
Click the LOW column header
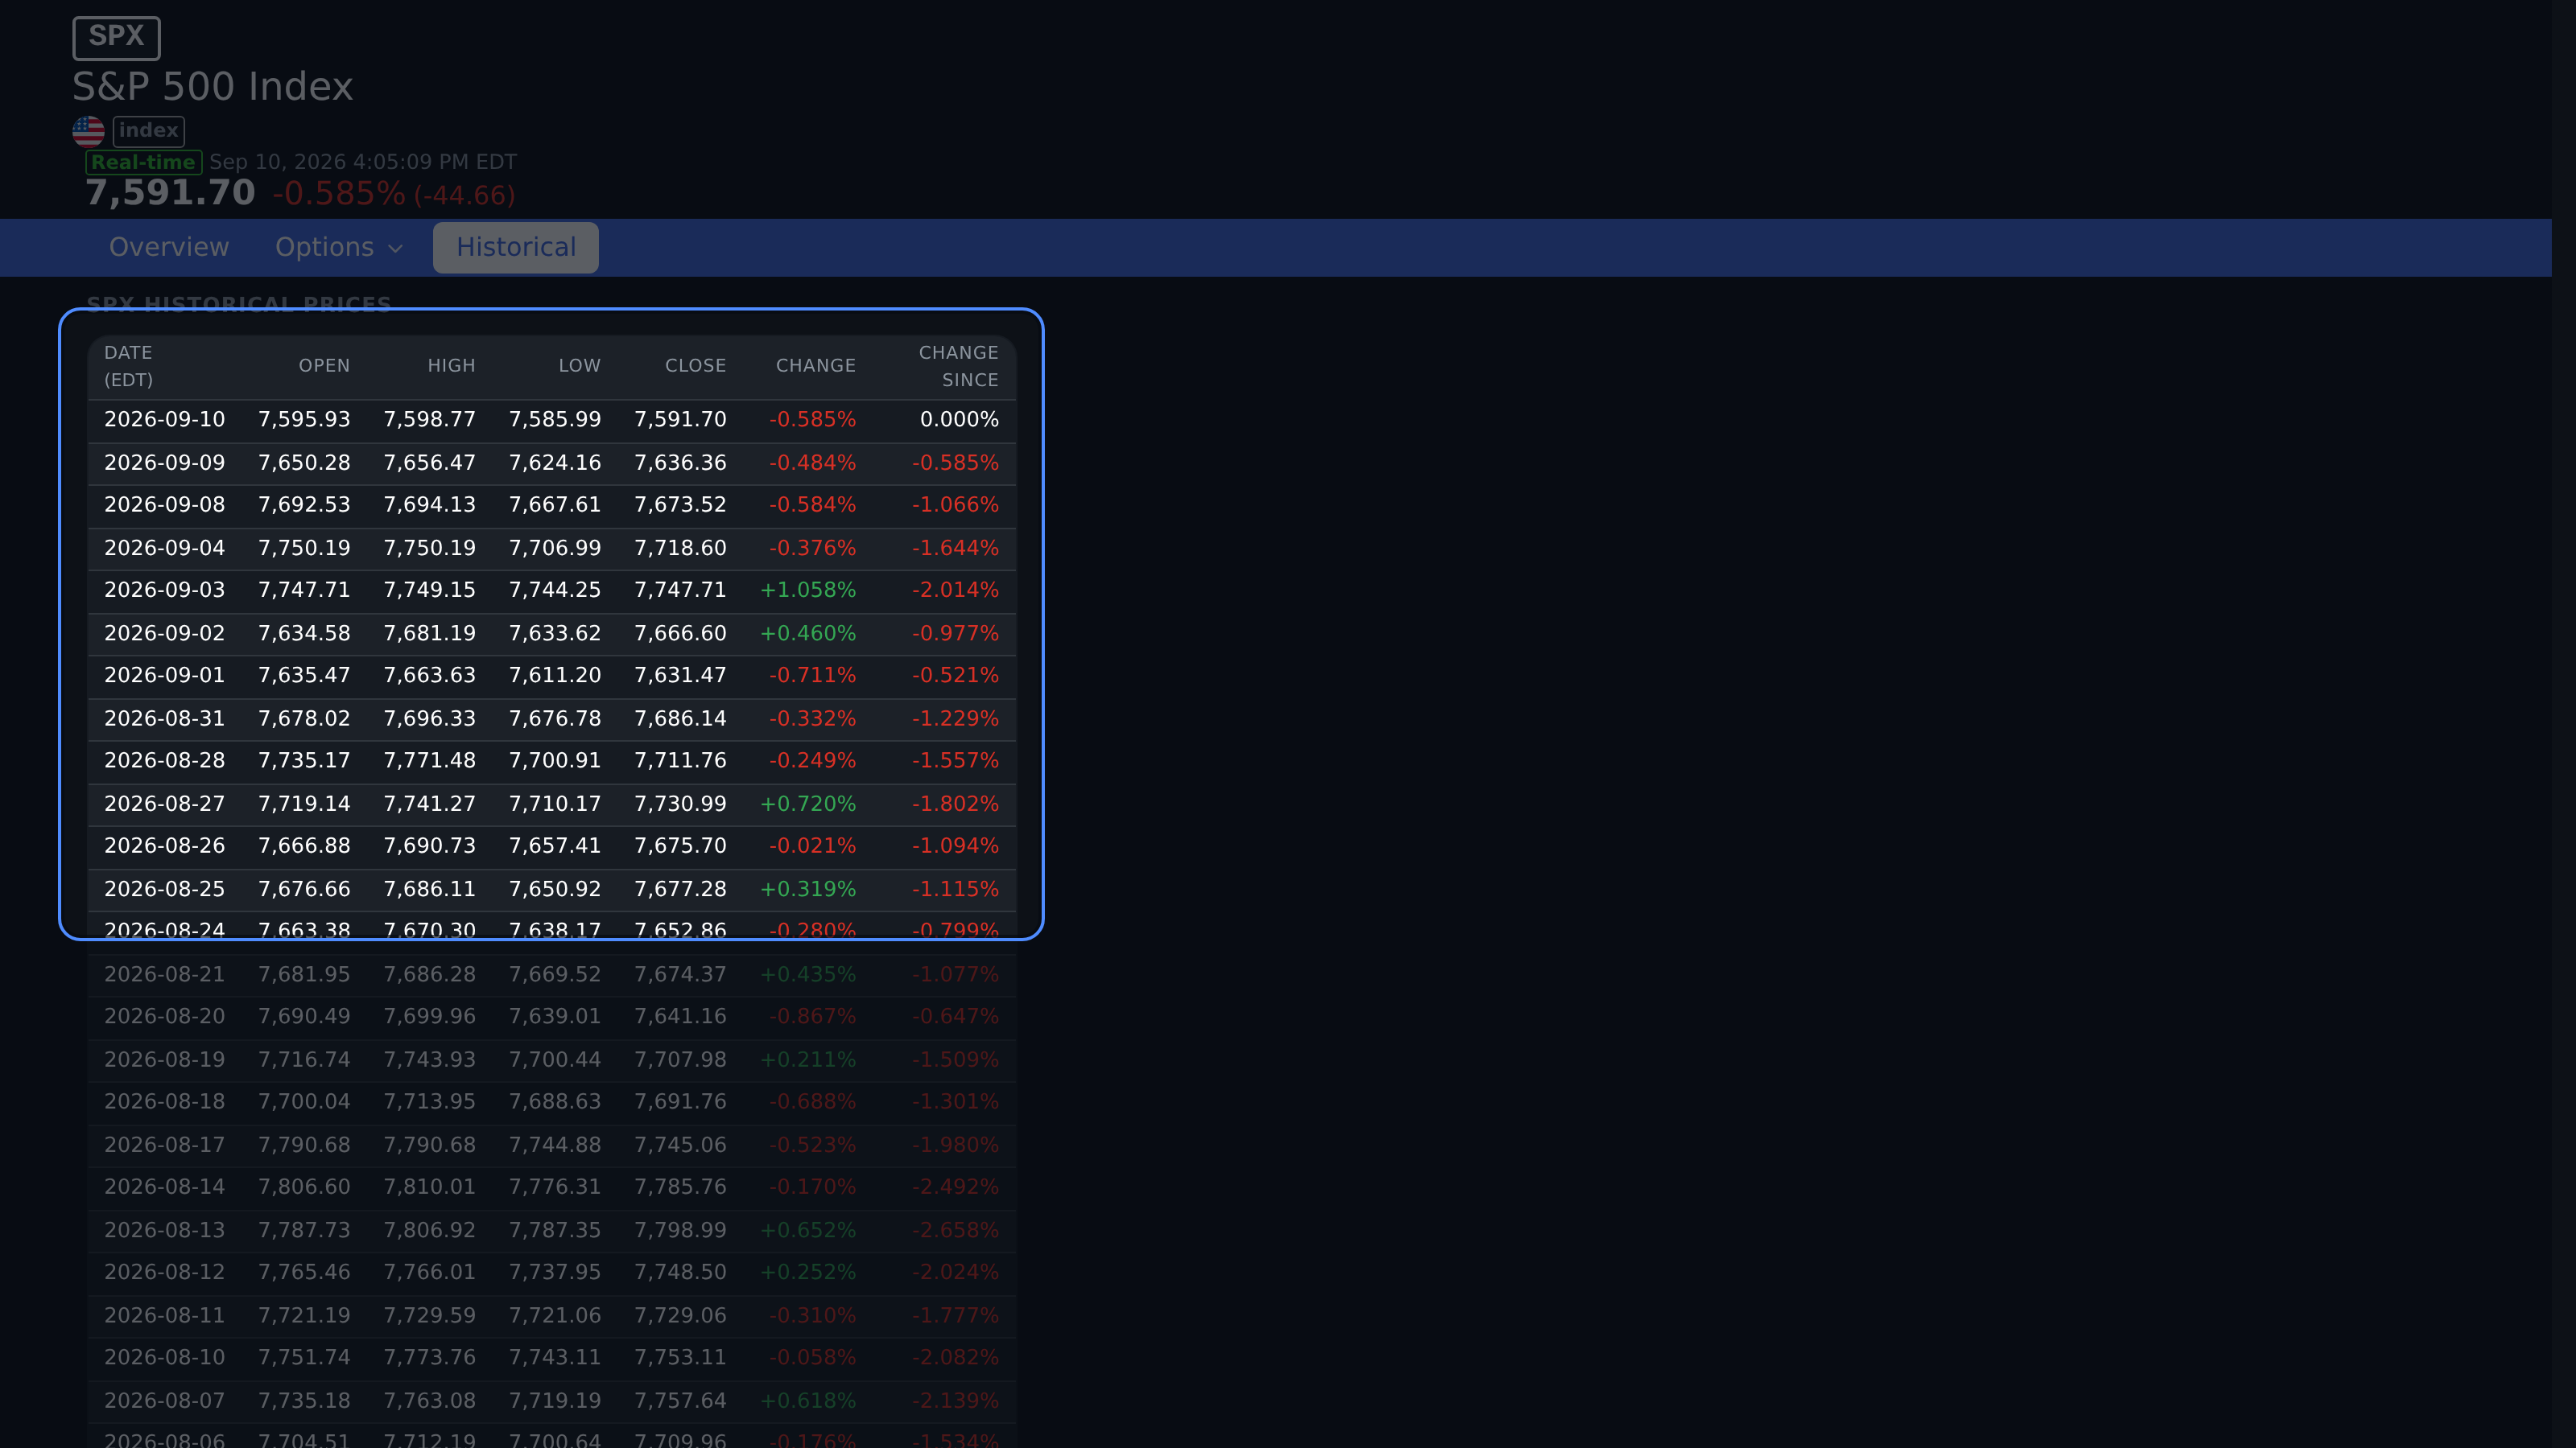point(579,366)
